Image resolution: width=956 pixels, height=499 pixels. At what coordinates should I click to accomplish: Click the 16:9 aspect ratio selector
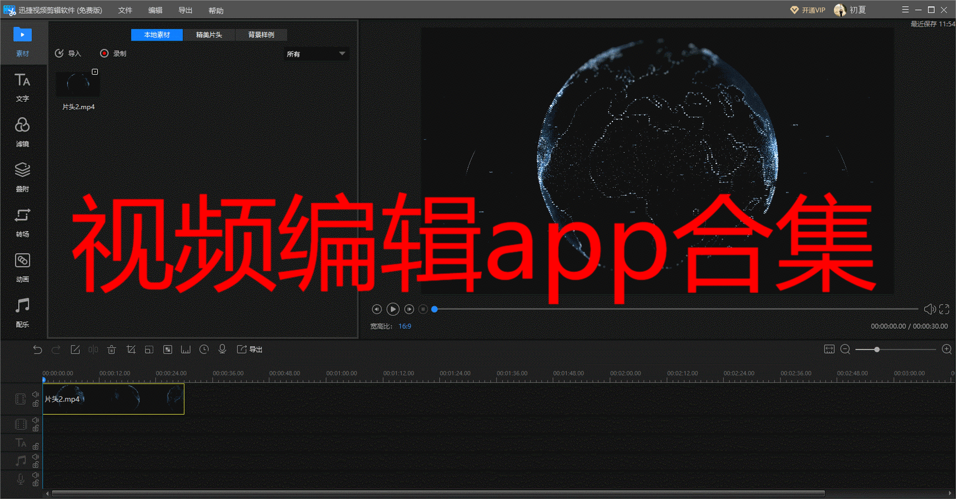(x=405, y=326)
